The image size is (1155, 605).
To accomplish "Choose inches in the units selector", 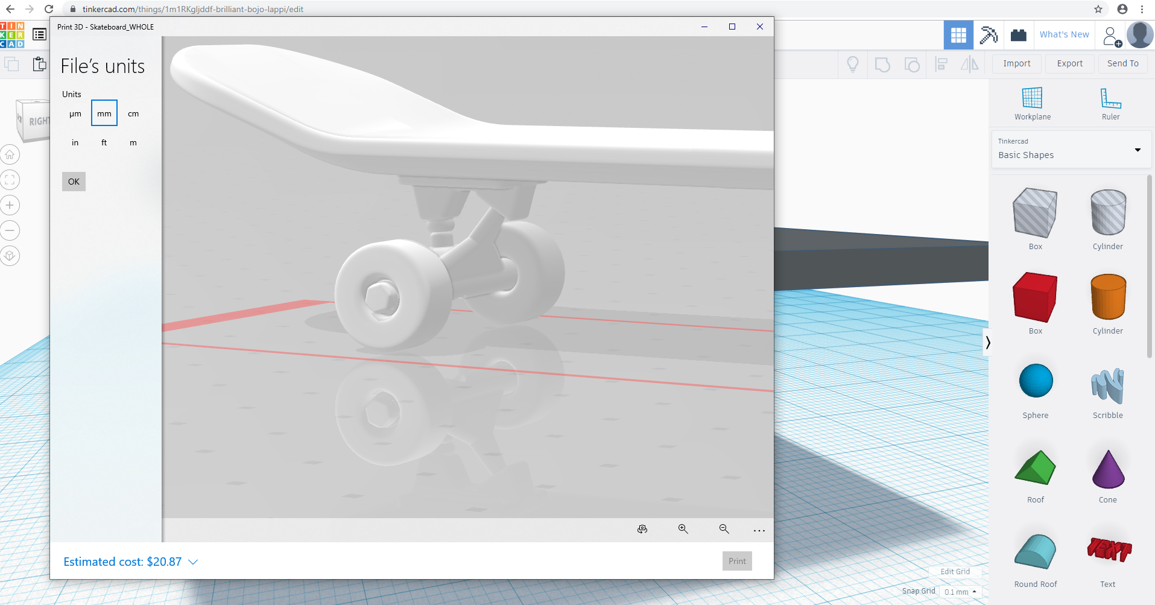I will [x=75, y=142].
